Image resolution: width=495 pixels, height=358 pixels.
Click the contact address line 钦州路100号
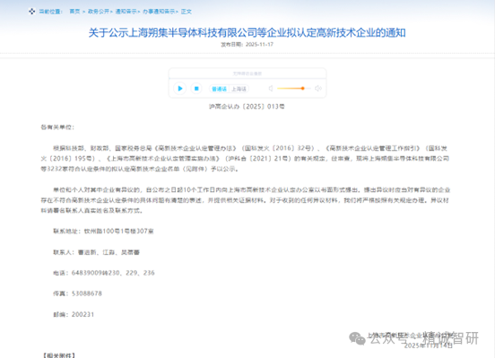point(103,231)
